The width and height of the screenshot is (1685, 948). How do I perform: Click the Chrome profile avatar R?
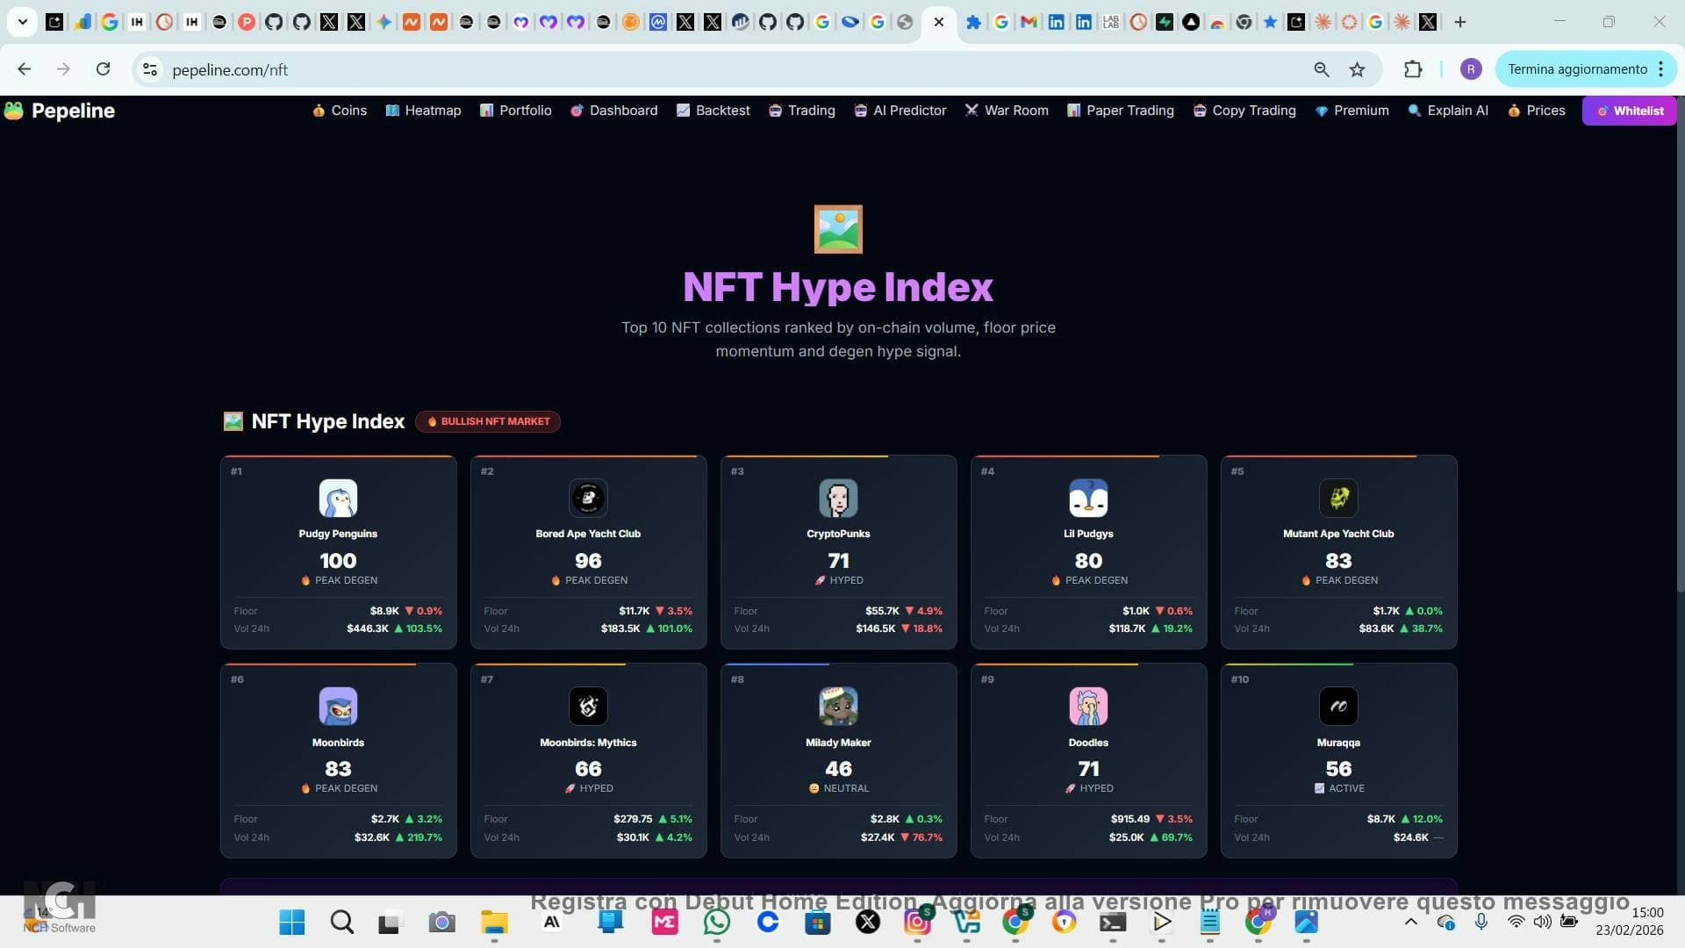click(1472, 68)
